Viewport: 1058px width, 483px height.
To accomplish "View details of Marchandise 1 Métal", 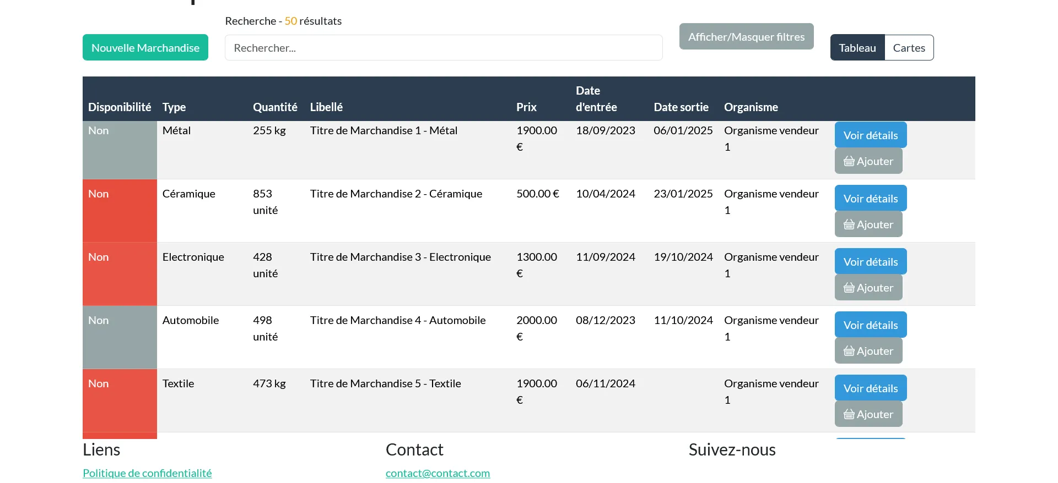I will pyautogui.click(x=870, y=135).
